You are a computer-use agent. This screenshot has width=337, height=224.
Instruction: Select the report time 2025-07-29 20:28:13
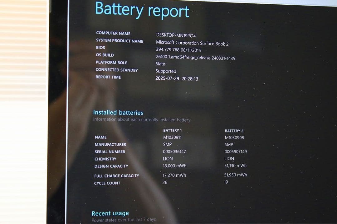coord(177,79)
